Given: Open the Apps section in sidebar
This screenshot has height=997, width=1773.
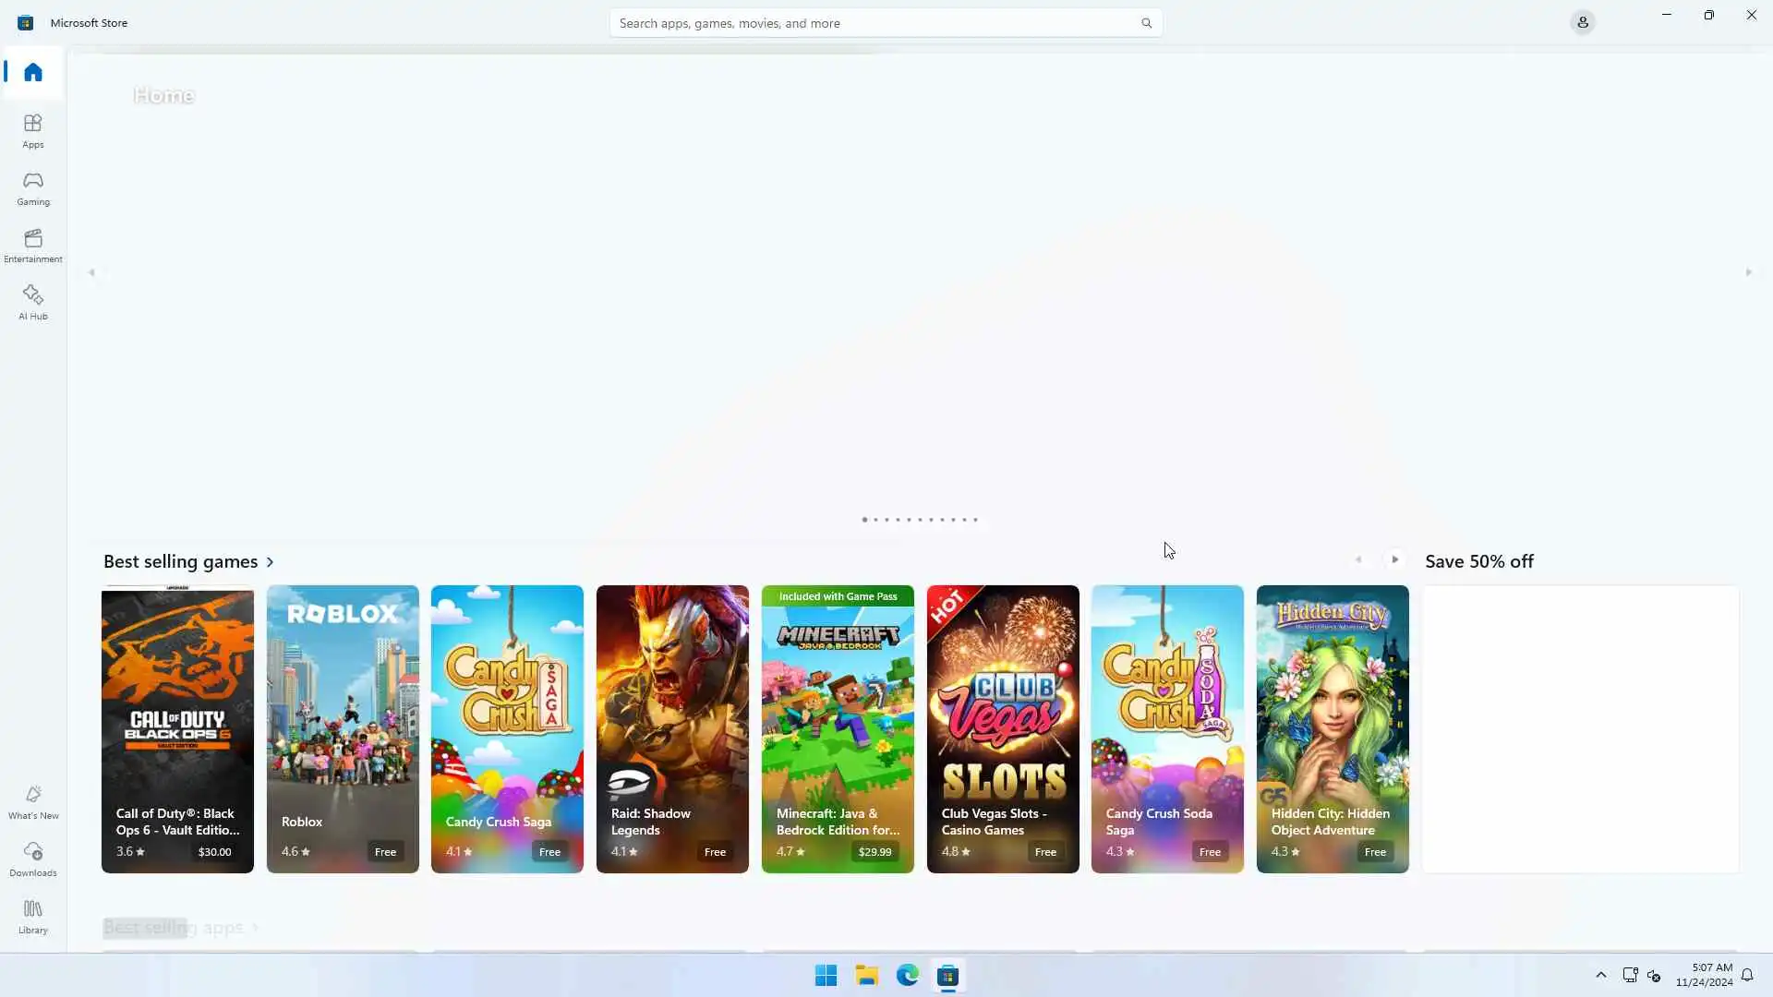Looking at the screenshot, I should click(33, 130).
